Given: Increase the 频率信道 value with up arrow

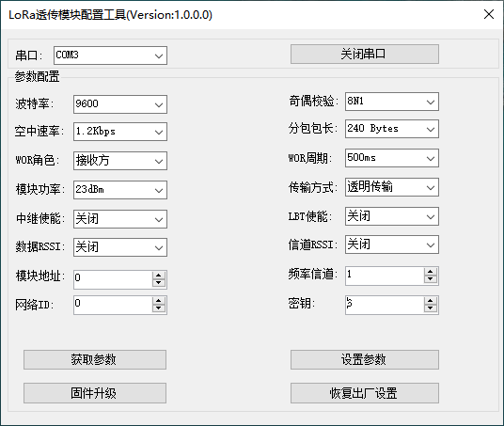Looking at the screenshot, I should pyautogui.click(x=430, y=273).
